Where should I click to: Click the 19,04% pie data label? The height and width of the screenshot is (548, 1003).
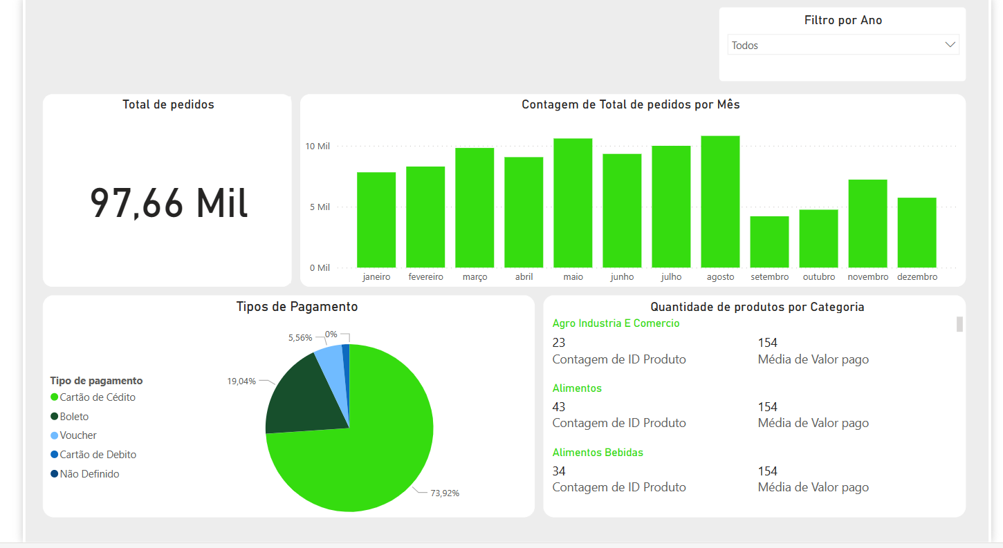click(x=241, y=381)
